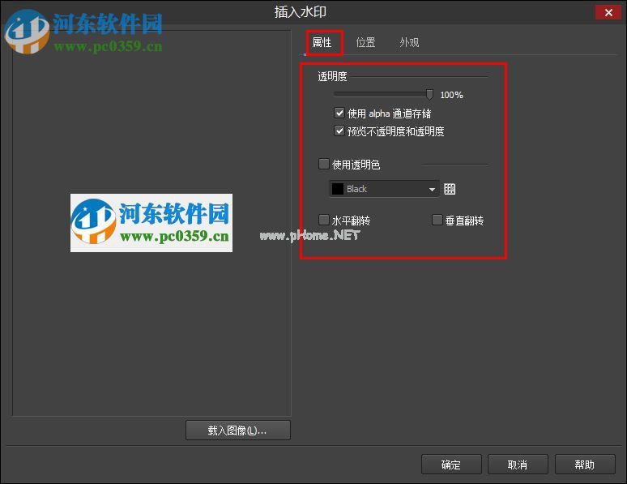Enable 使用透明色 checkbox
The width and height of the screenshot is (627, 484).
323,164
